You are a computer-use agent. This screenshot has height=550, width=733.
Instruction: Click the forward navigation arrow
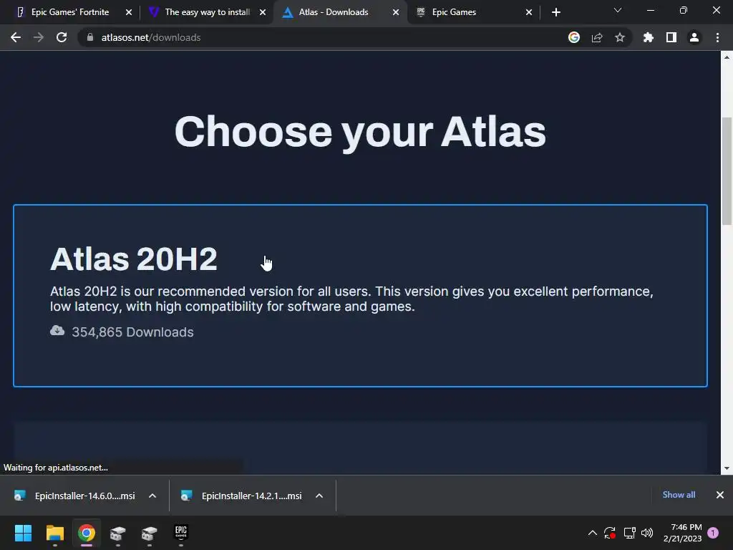click(39, 37)
